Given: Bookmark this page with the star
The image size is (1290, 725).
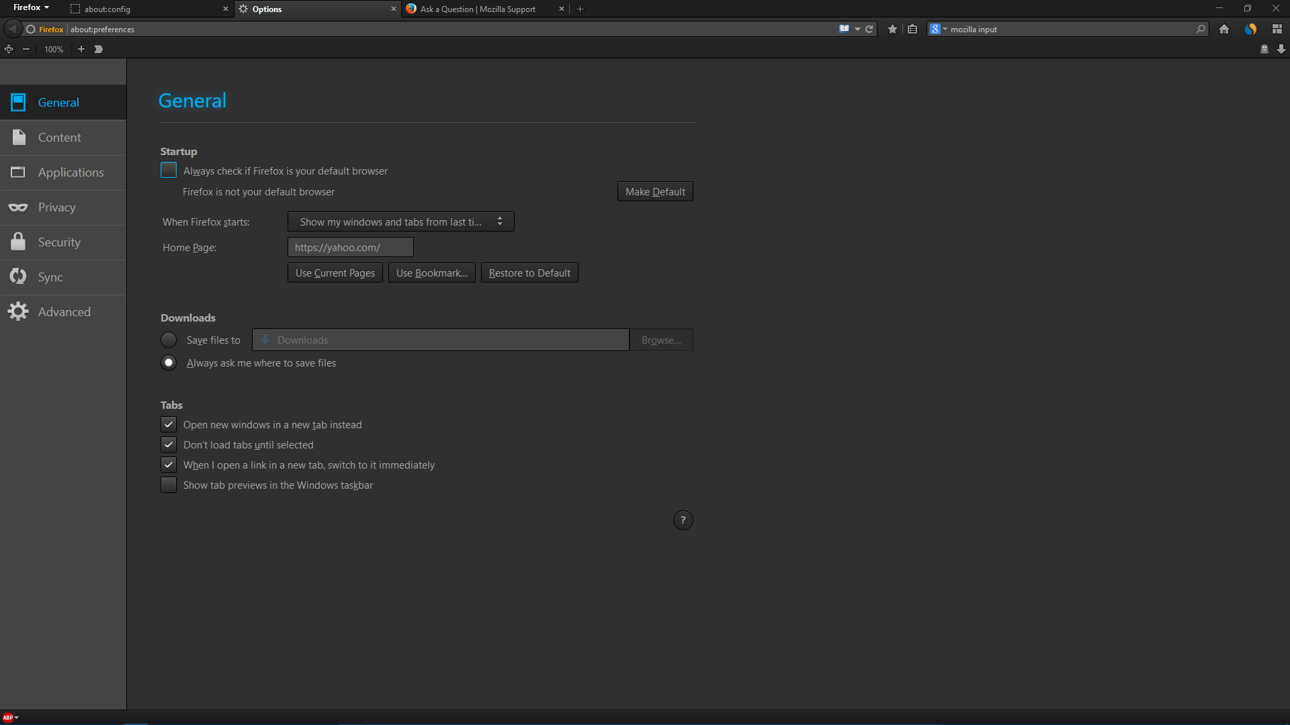Looking at the screenshot, I should tap(892, 29).
